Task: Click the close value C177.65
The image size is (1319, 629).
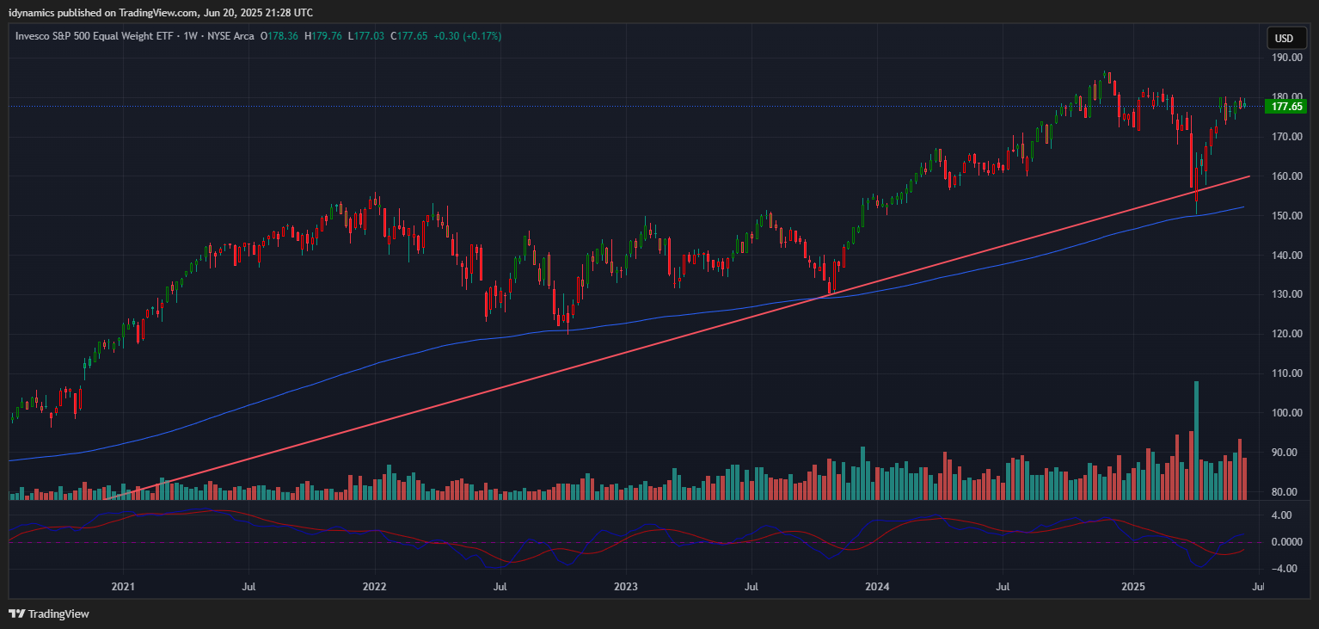Action: (410, 36)
